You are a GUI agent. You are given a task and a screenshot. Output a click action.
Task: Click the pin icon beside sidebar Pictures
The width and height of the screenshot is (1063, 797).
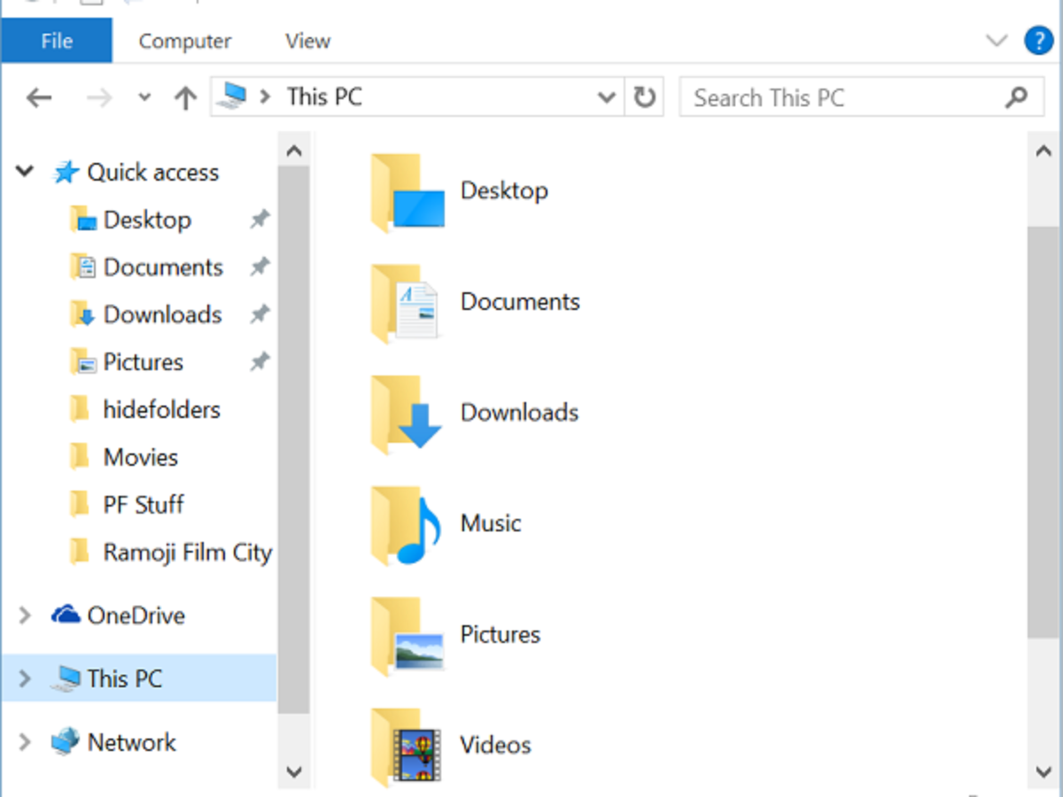pos(259,362)
